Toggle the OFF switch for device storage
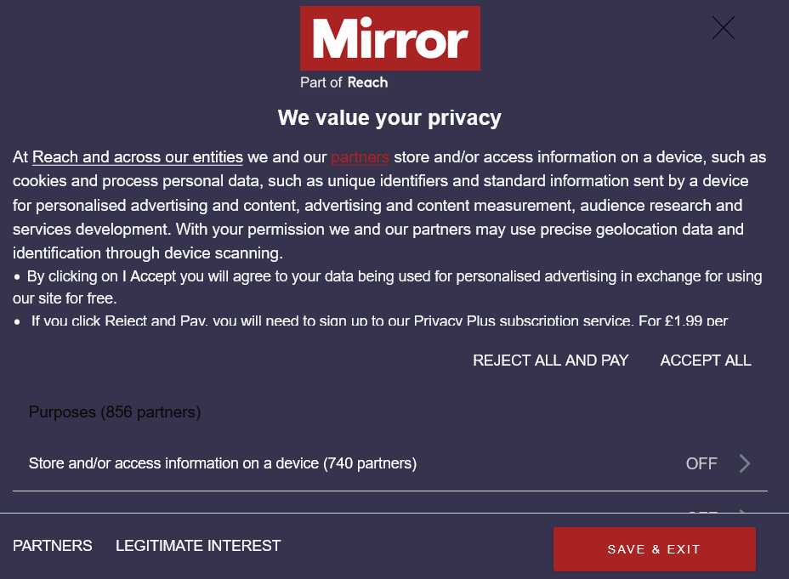Screen dimensions: 789x579 [x=701, y=463]
